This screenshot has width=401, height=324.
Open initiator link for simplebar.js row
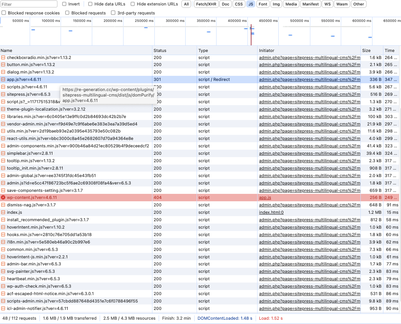click(x=310, y=154)
